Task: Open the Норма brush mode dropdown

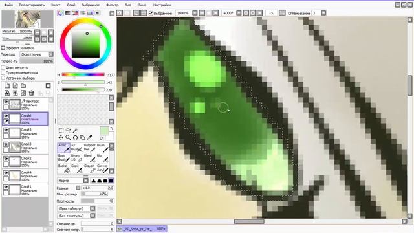Action: click(x=86, y=181)
